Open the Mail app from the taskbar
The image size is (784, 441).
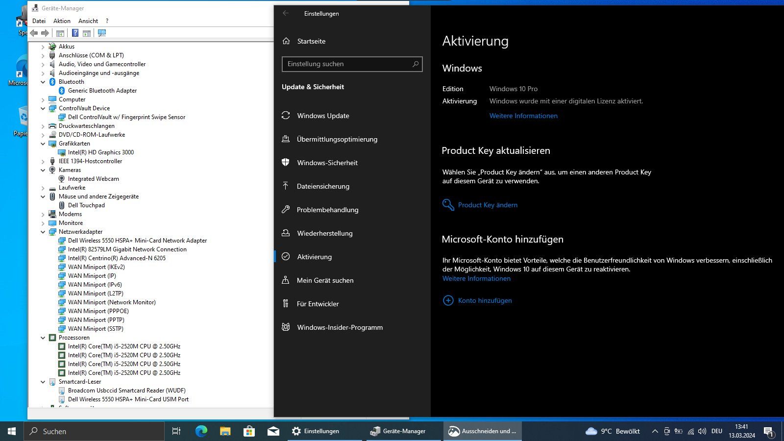coord(273,431)
